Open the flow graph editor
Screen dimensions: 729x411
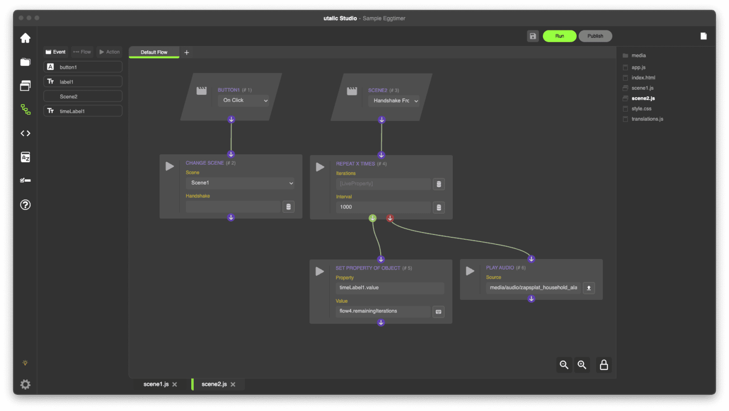pyautogui.click(x=25, y=109)
